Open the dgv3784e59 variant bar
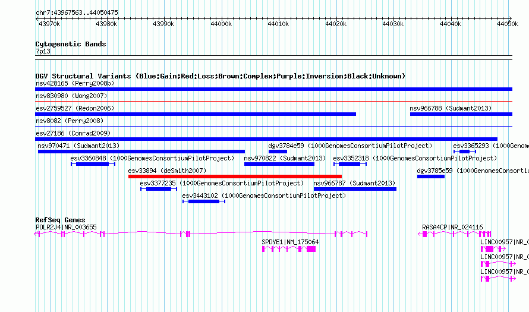 [x=278, y=152]
